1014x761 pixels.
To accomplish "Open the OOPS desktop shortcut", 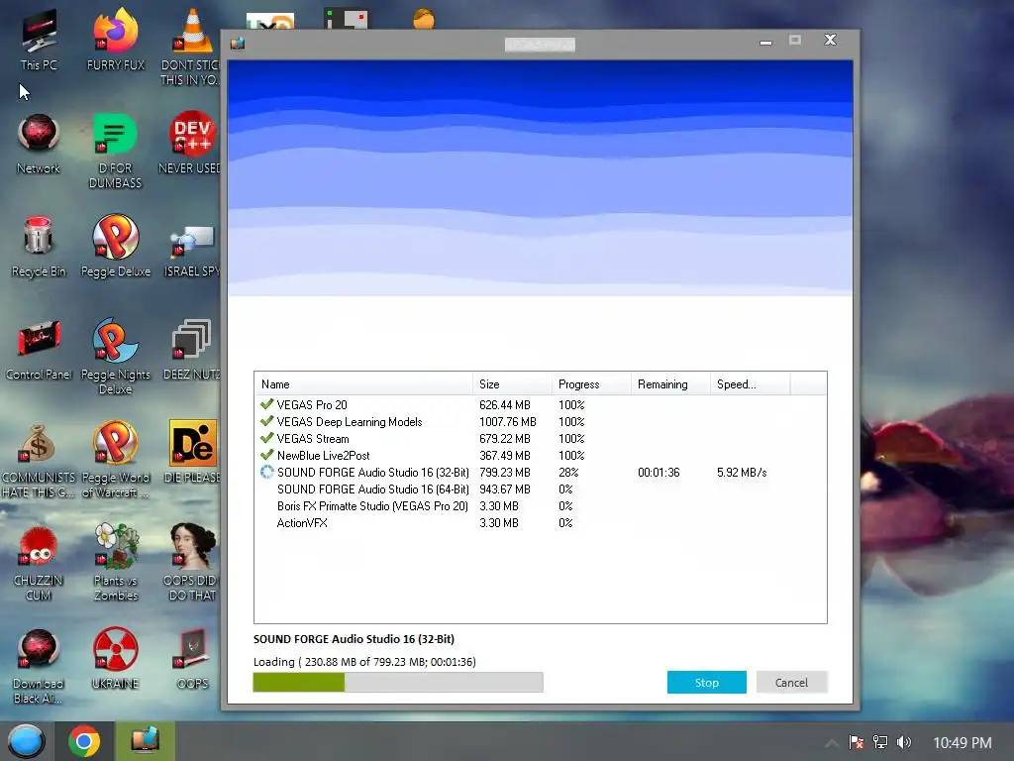I will point(192,658).
